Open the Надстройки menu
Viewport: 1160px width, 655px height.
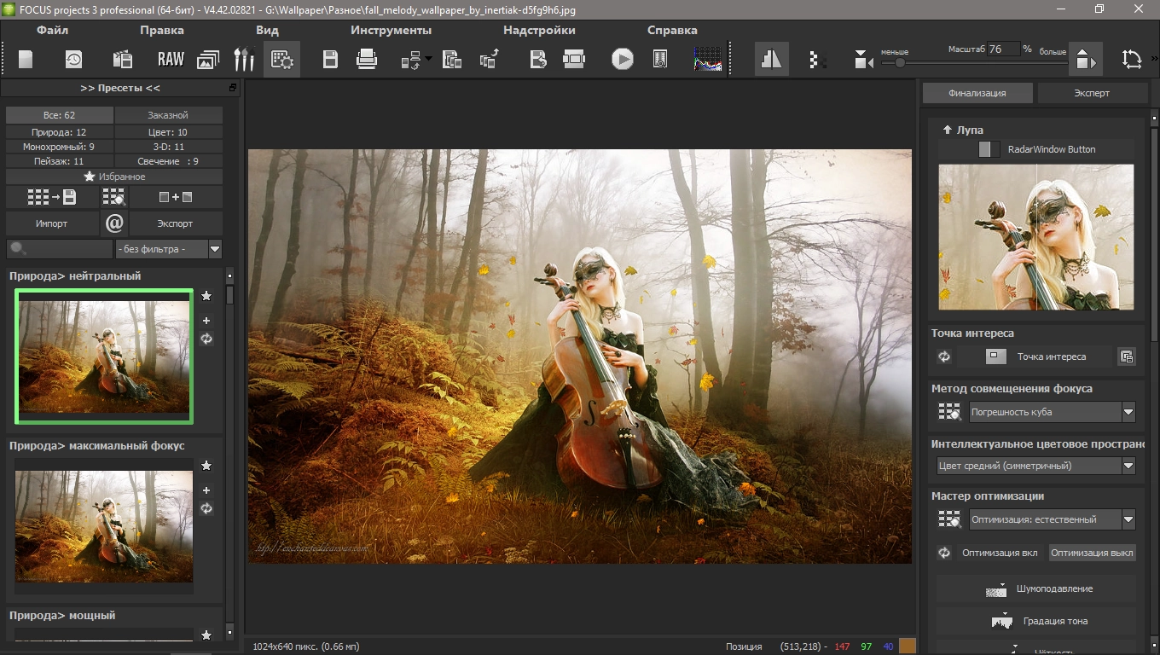click(539, 30)
